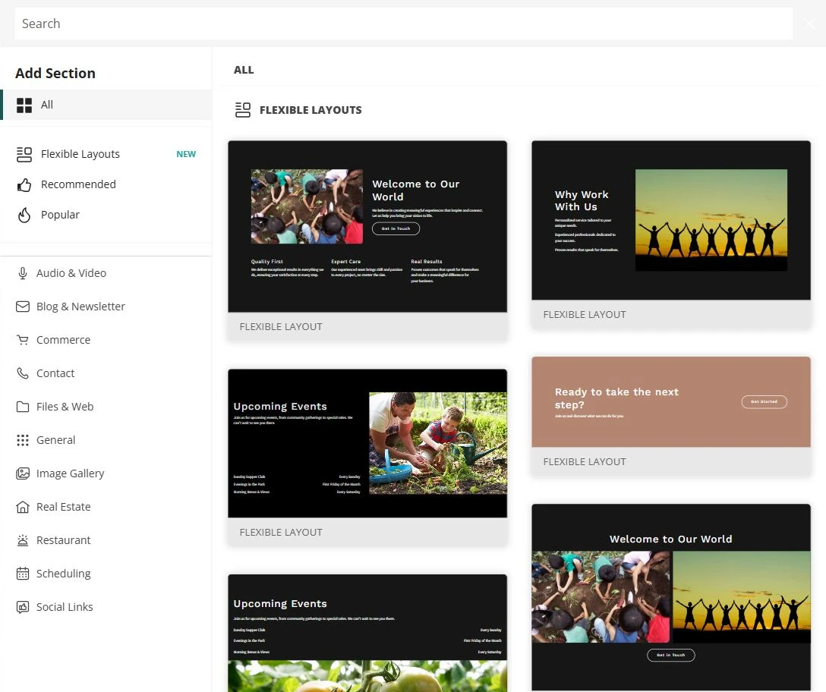The width and height of the screenshot is (826, 692).
Task: Open the Image Gallery category
Action: click(x=106, y=473)
